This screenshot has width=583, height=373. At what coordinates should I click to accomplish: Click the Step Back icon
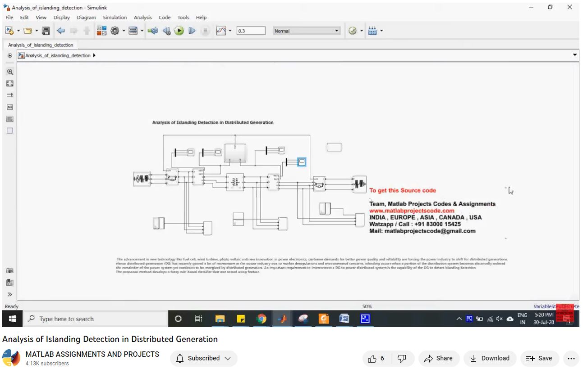pyautogui.click(x=166, y=31)
